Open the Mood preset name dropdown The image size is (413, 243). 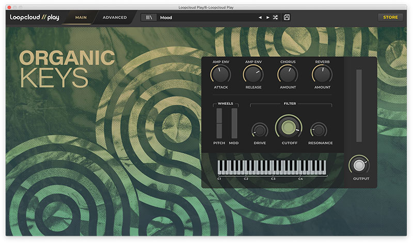click(x=206, y=18)
